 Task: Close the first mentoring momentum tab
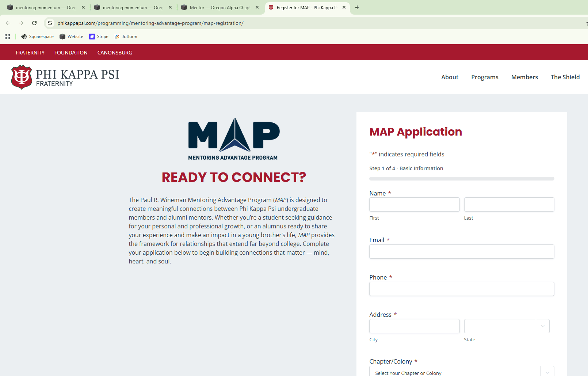tap(83, 7)
